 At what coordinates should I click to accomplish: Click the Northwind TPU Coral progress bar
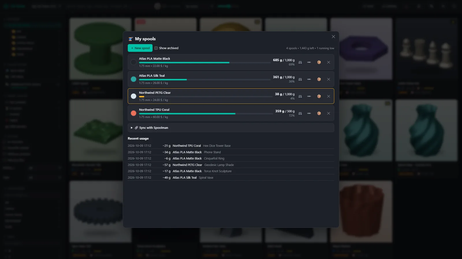pos(206,114)
